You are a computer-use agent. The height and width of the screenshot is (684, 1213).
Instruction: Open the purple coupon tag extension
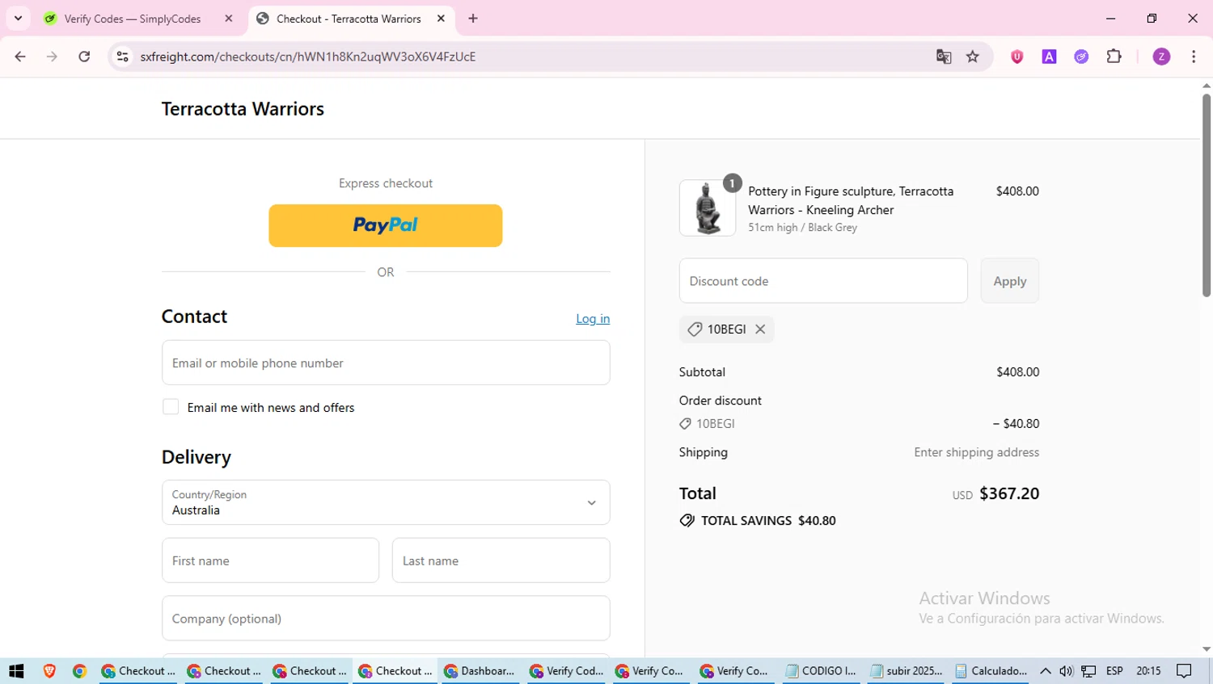[x=1081, y=57]
